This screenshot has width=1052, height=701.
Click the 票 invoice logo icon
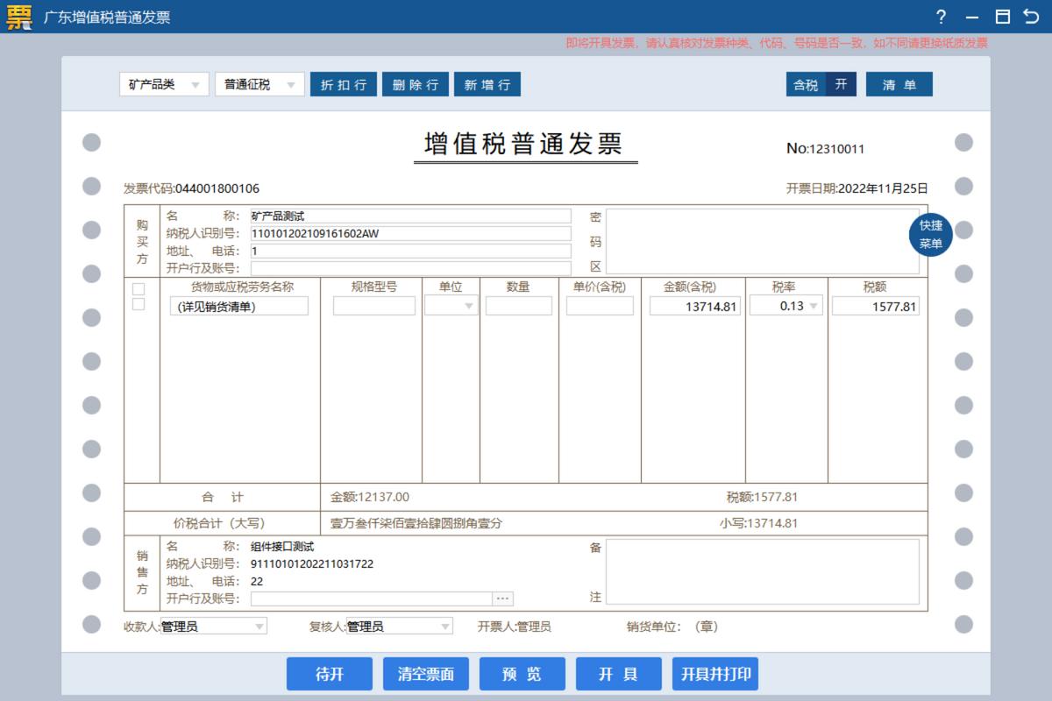point(18,17)
